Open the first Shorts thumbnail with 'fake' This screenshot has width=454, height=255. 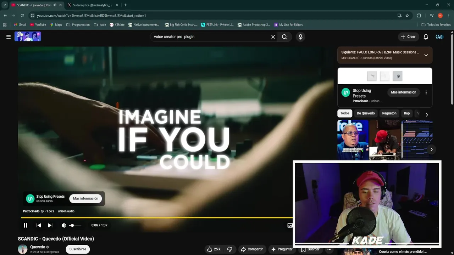click(x=353, y=140)
